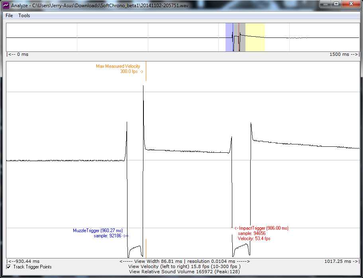Click the Analyze app icon in title bar
This screenshot has width=363, height=278.
click(6, 5)
